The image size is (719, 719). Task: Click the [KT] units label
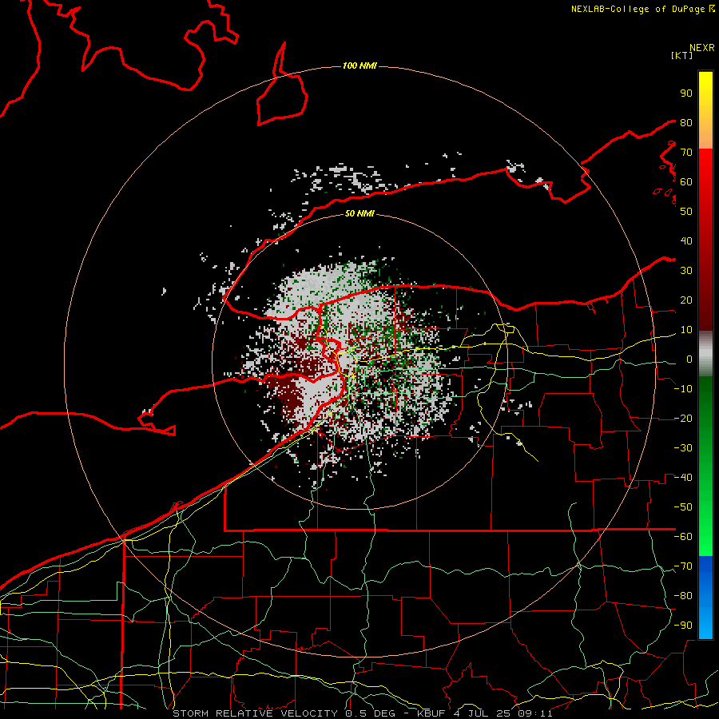(681, 55)
